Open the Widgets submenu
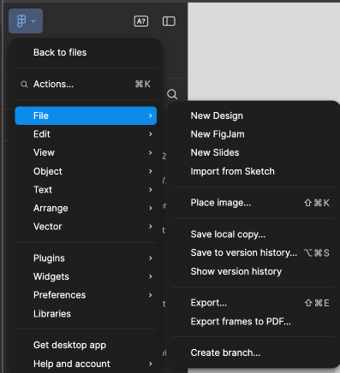The image size is (340, 373). [x=86, y=276]
